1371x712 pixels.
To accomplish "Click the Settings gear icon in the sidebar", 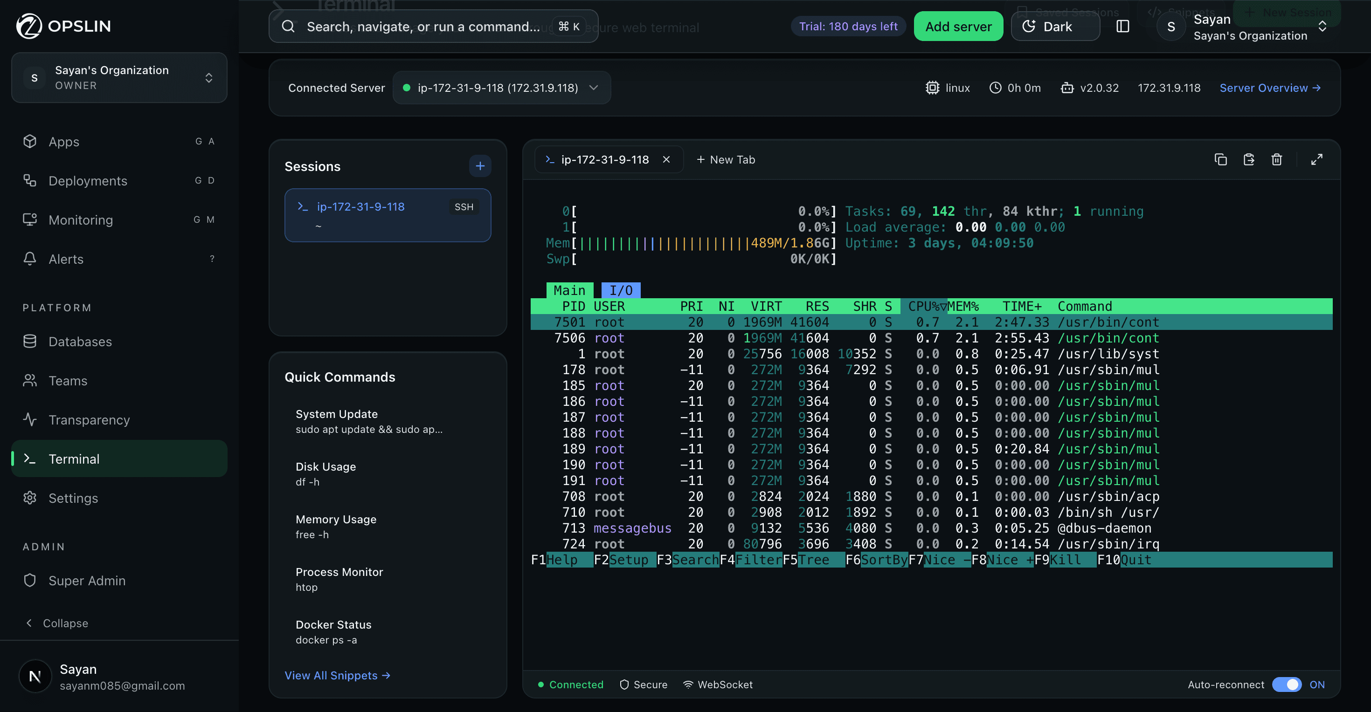I will [30, 498].
